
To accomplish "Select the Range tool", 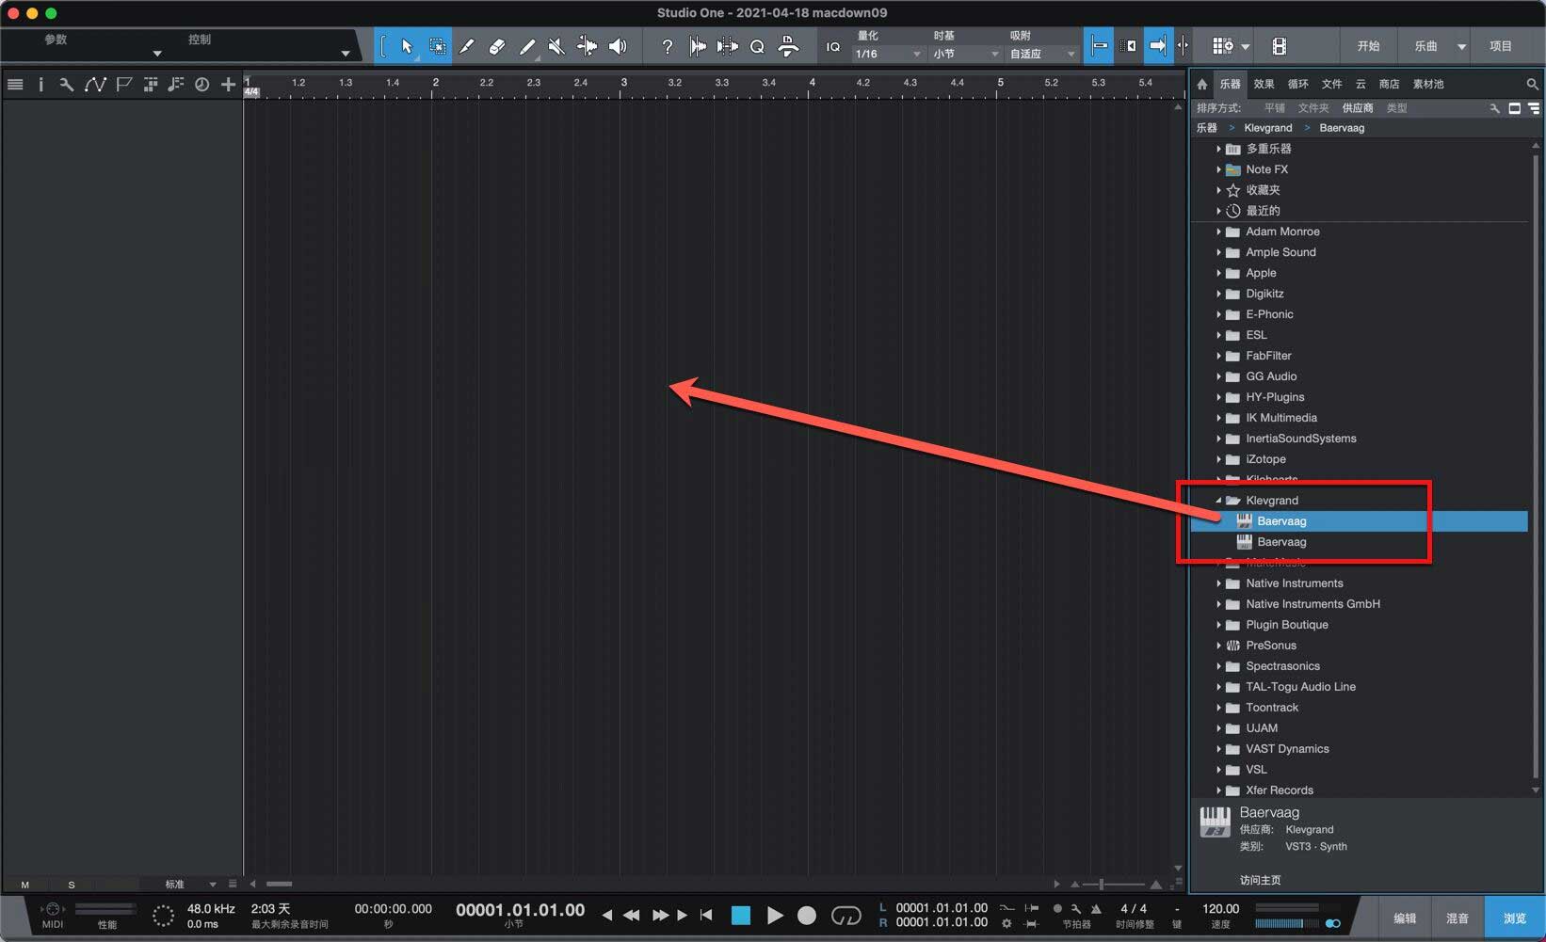I will [x=437, y=46].
